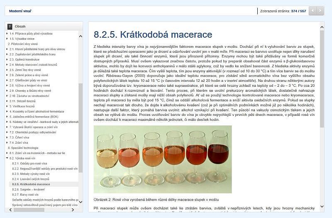
Task: Expand 7.4. Zrání vína in contents
Action: point(7,142)
